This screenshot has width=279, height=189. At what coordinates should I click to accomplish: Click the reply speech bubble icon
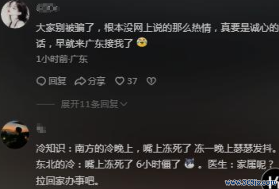tap(41, 81)
